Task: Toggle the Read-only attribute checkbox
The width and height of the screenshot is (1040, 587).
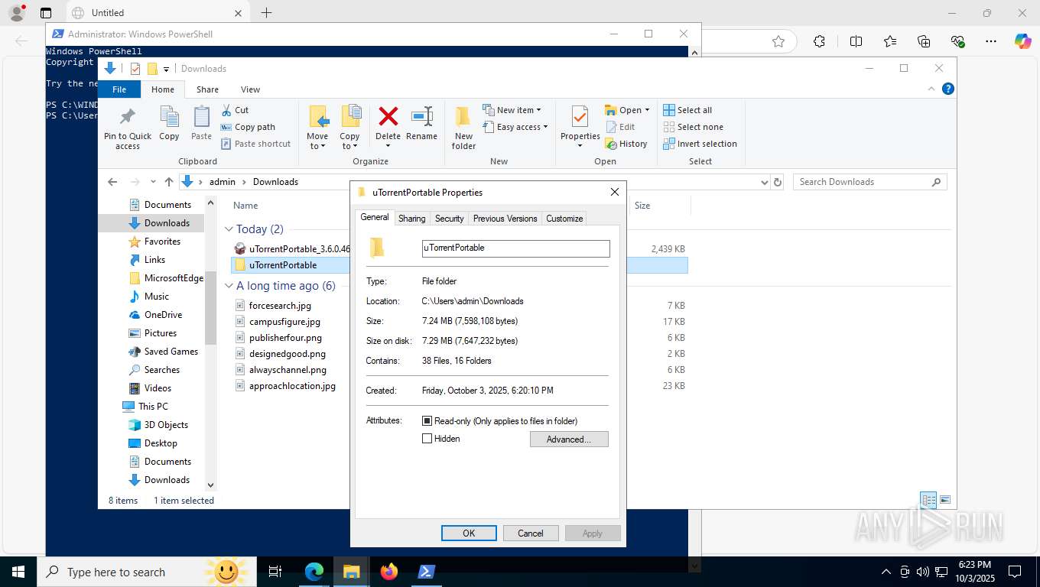Action: 427,421
